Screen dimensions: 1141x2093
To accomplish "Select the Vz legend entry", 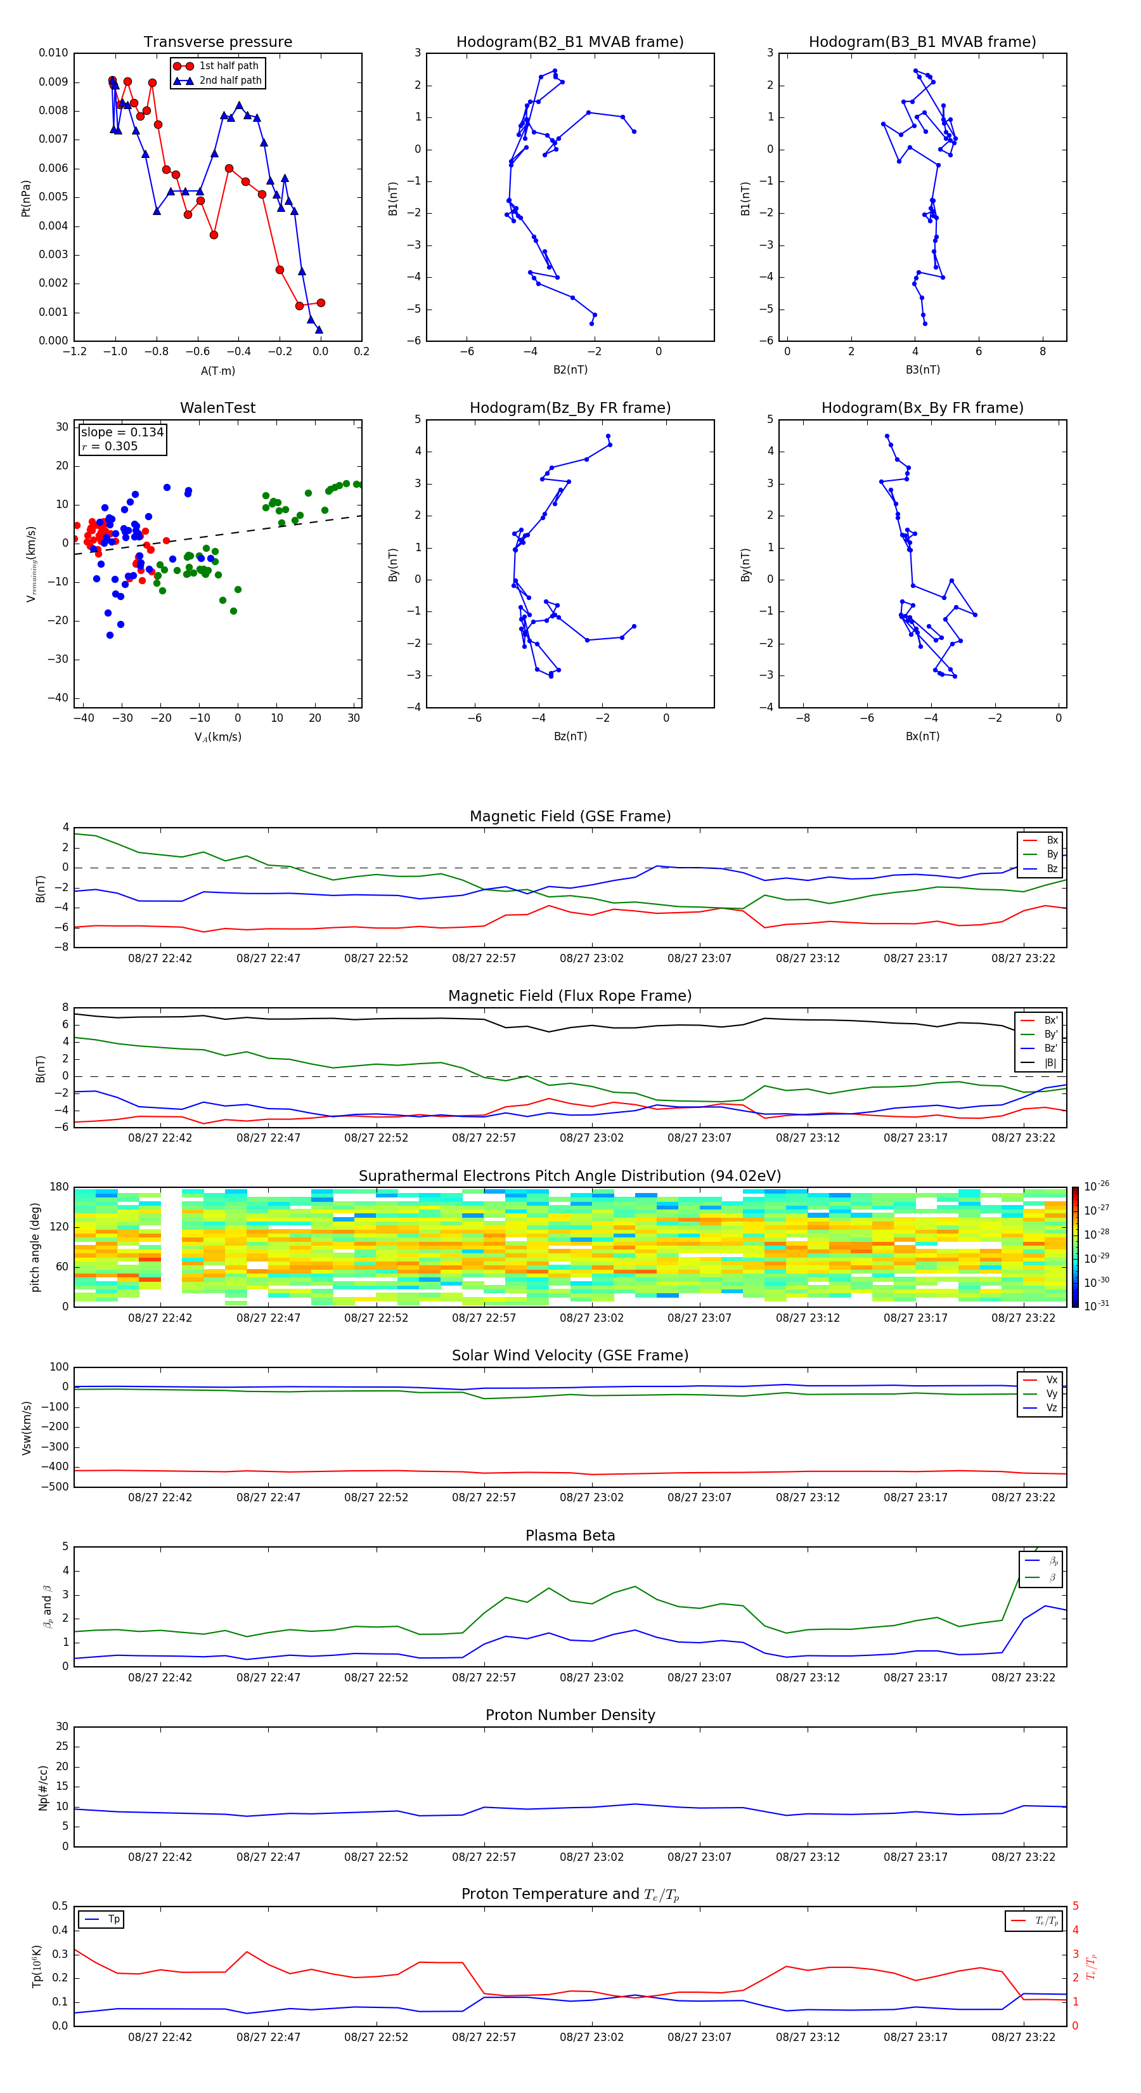I will [x=1040, y=1408].
